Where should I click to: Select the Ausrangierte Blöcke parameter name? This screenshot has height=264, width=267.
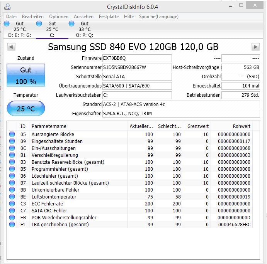[x=53, y=134]
